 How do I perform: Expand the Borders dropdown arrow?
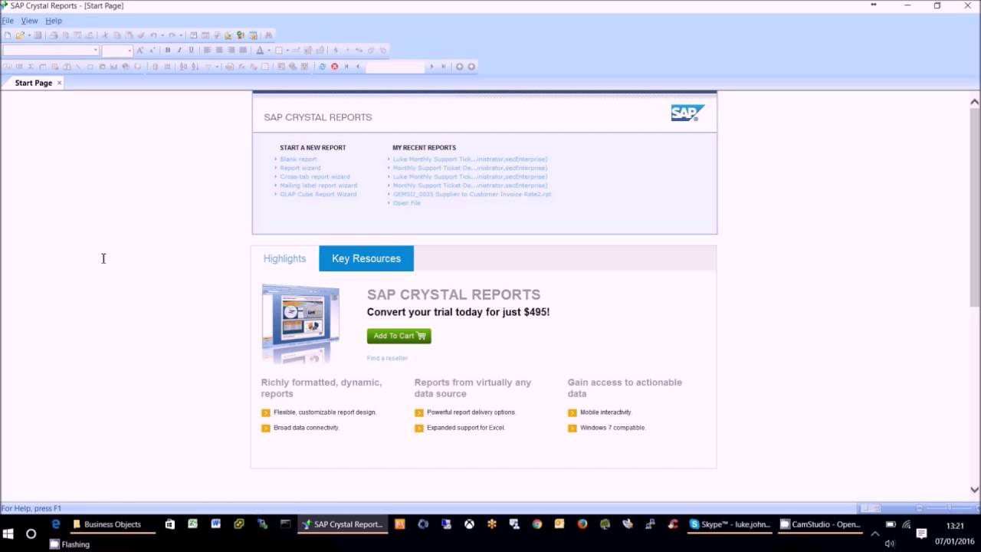[287, 50]
